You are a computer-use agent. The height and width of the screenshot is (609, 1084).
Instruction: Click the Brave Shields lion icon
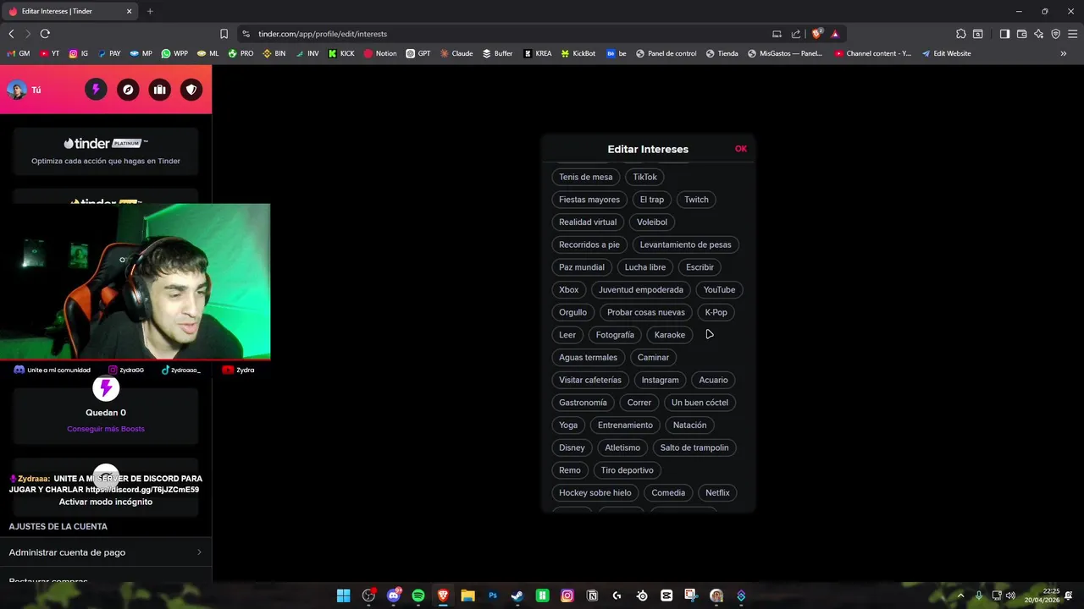pyautogui.click(x=816, y=34)
